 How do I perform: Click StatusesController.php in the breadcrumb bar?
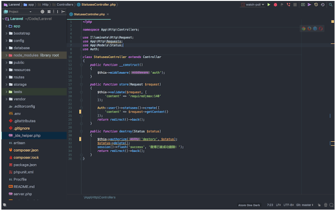(x=97, y=5)
